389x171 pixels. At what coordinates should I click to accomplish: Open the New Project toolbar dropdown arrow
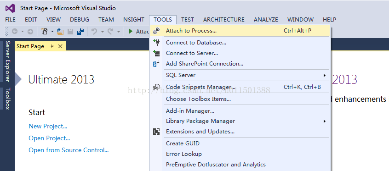(x=52, y=32)
